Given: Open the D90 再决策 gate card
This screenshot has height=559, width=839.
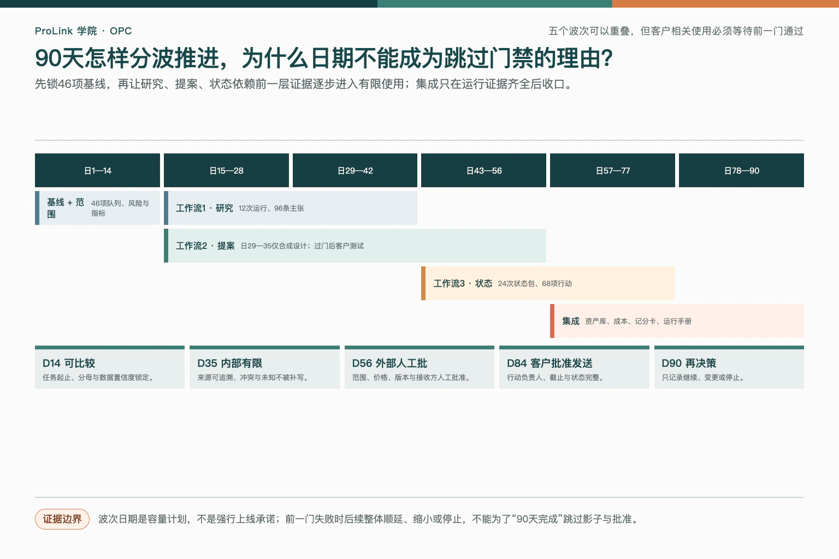Looking at the screenshot, I should click(729, 367).
